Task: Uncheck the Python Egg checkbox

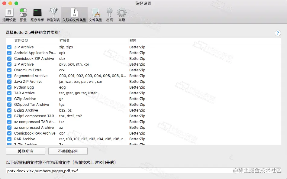Action: pos(9,87)
